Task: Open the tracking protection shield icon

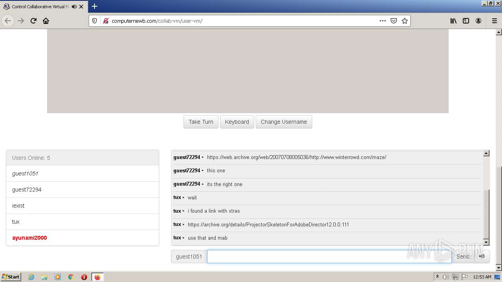Action: click(95, 21)
